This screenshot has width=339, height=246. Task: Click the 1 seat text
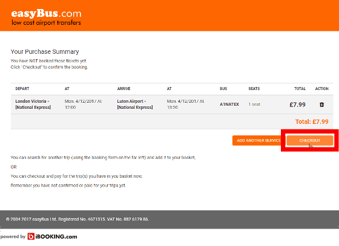pos(254,105)
